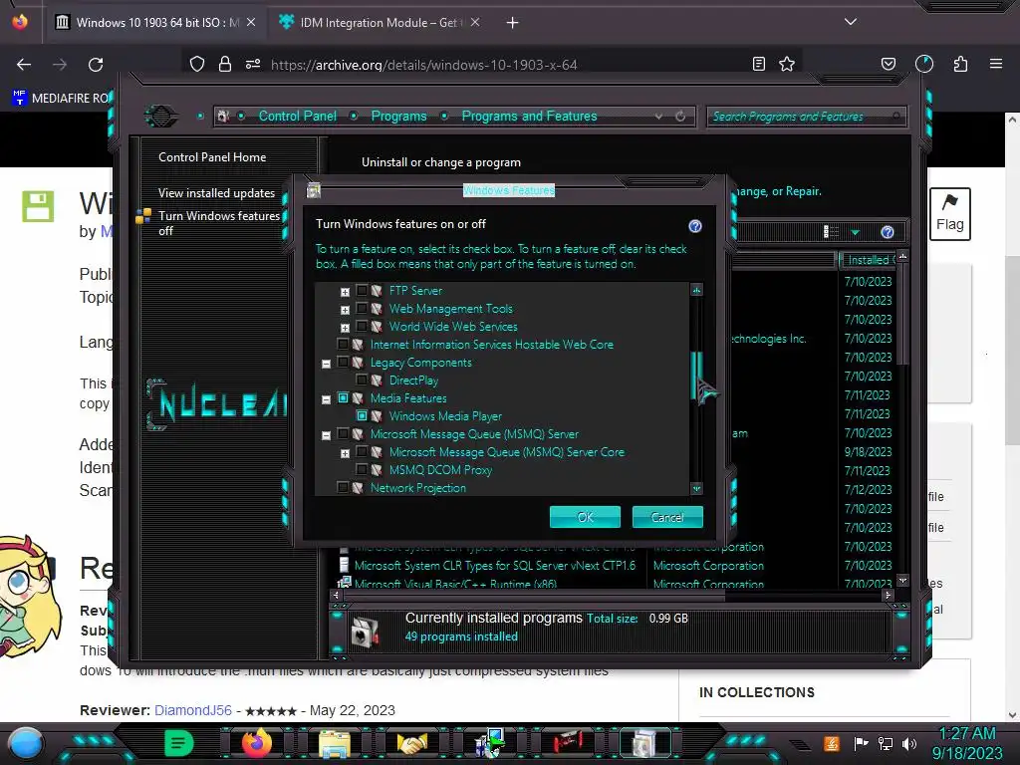Expand the FTP Server node
The width and height of the screenshot is (1020, 765).
(x=346, y=292)
